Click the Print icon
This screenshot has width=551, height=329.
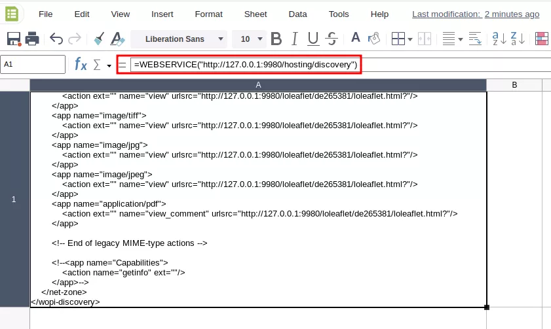tap(33, 39)
